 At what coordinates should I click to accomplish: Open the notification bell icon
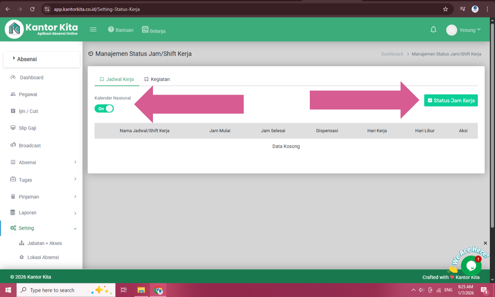(433, 30)
